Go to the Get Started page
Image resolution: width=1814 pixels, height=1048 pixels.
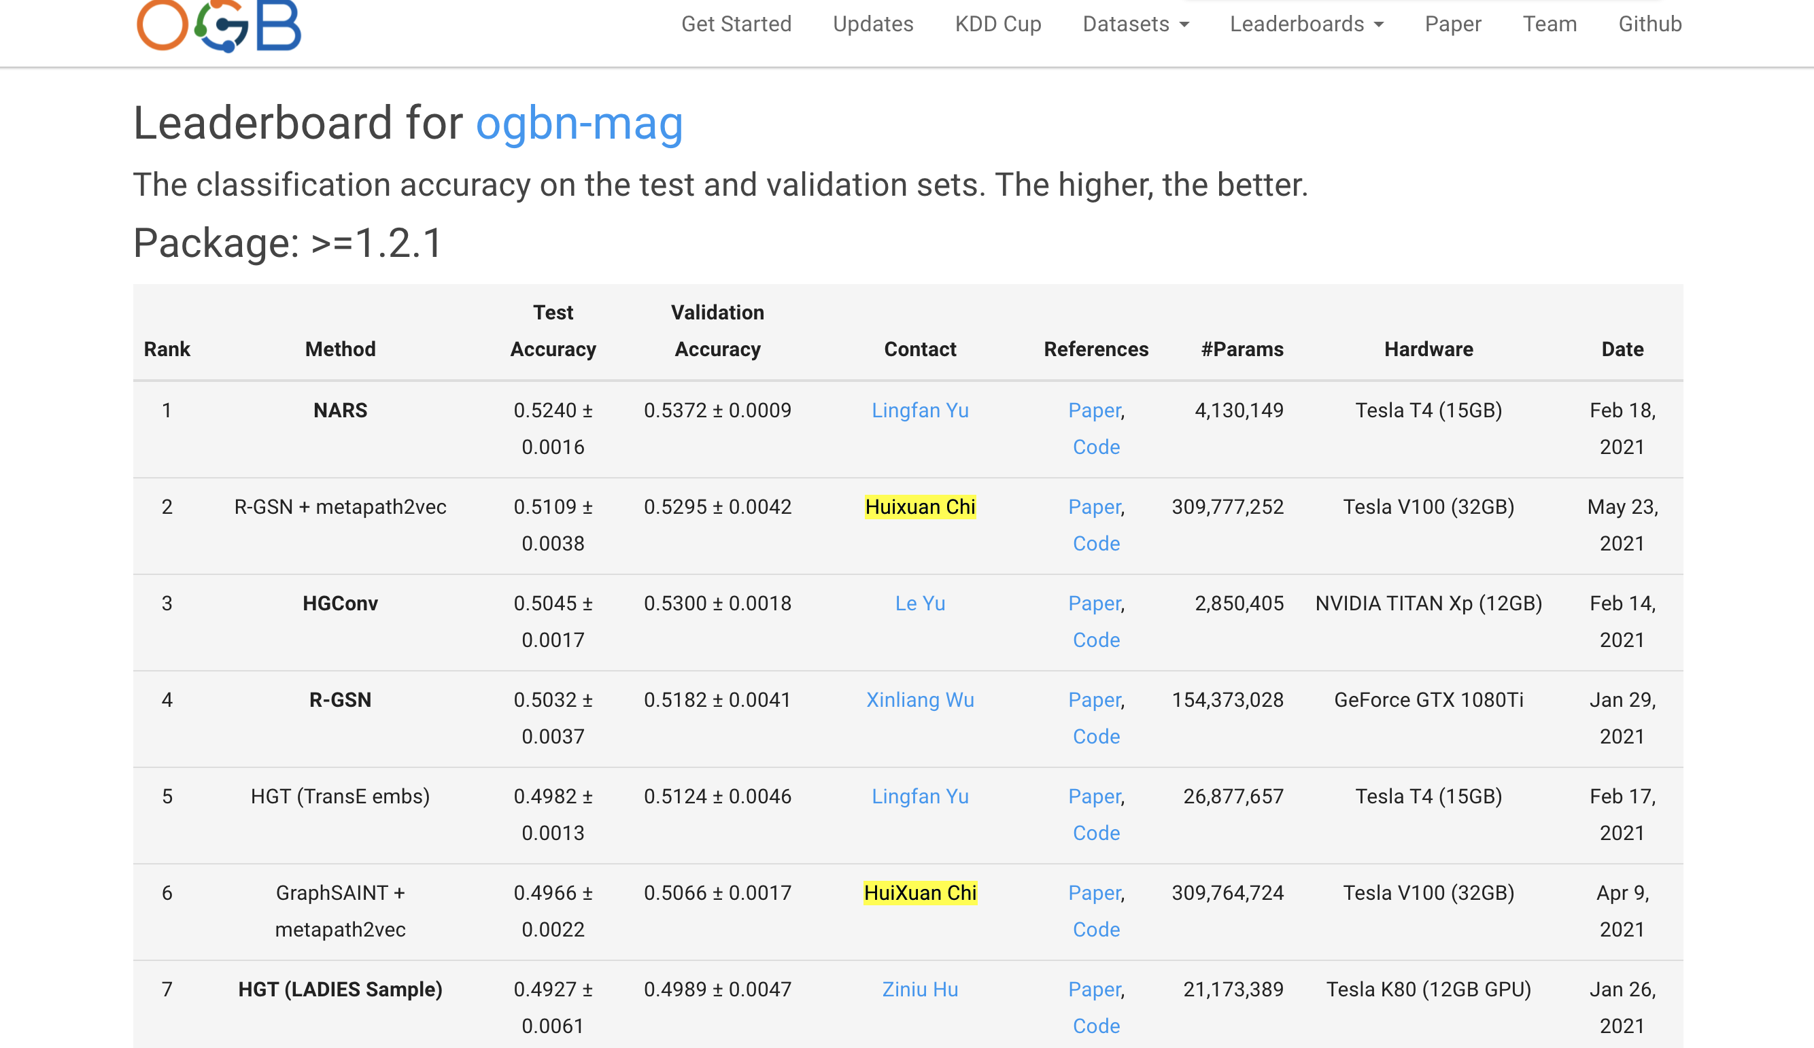pyautogui.click(x=736, y=24)
